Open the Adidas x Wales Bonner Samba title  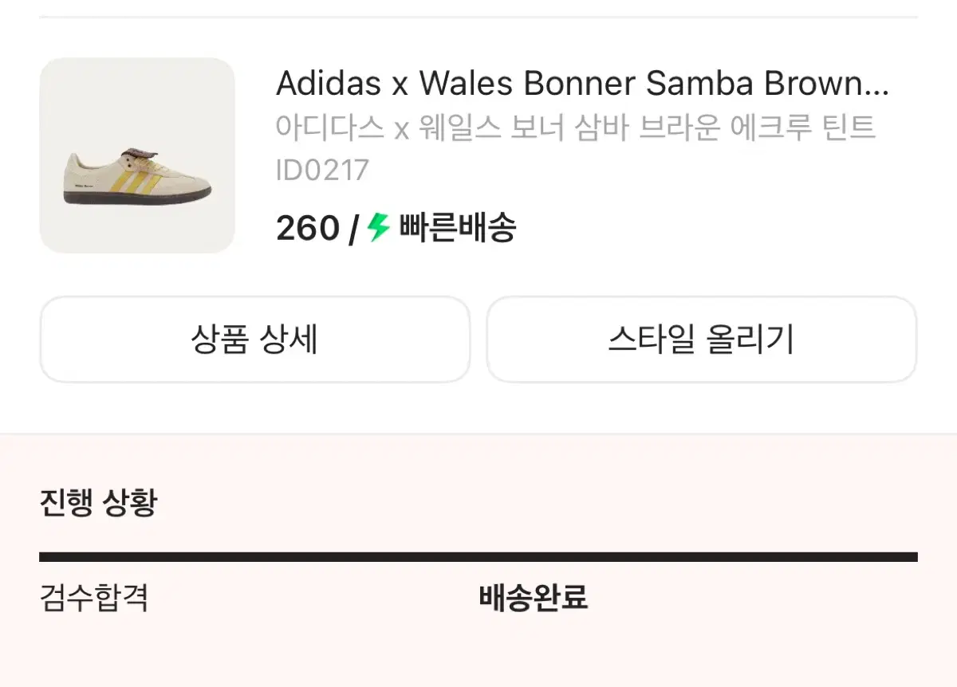[x=582, y=84]
